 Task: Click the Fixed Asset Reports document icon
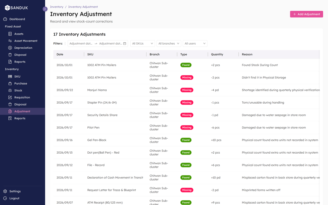click(x=10, y=62)
